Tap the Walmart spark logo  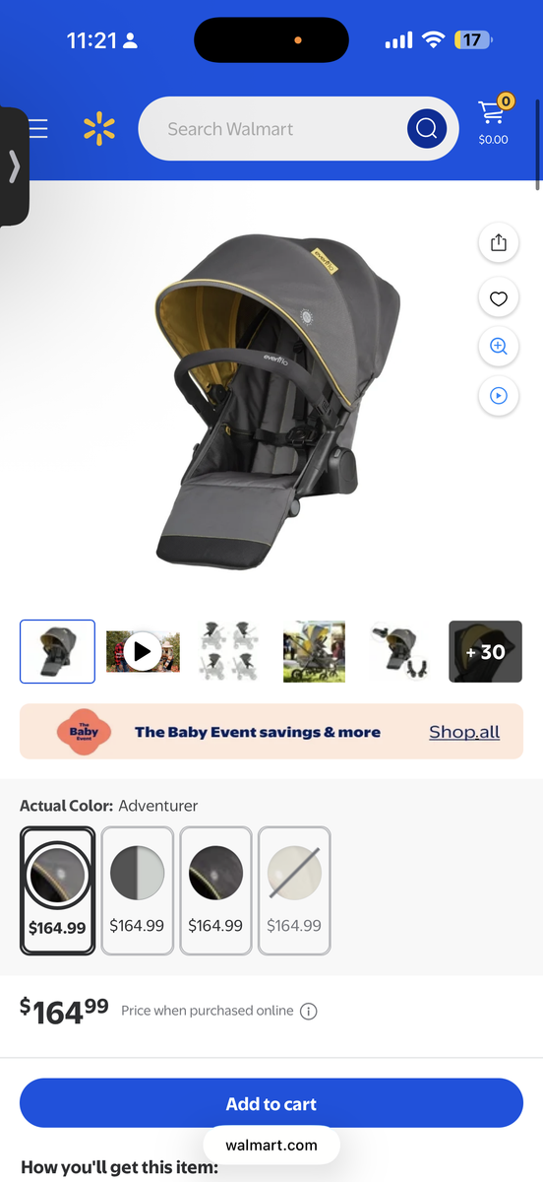[x=98, y=129]
